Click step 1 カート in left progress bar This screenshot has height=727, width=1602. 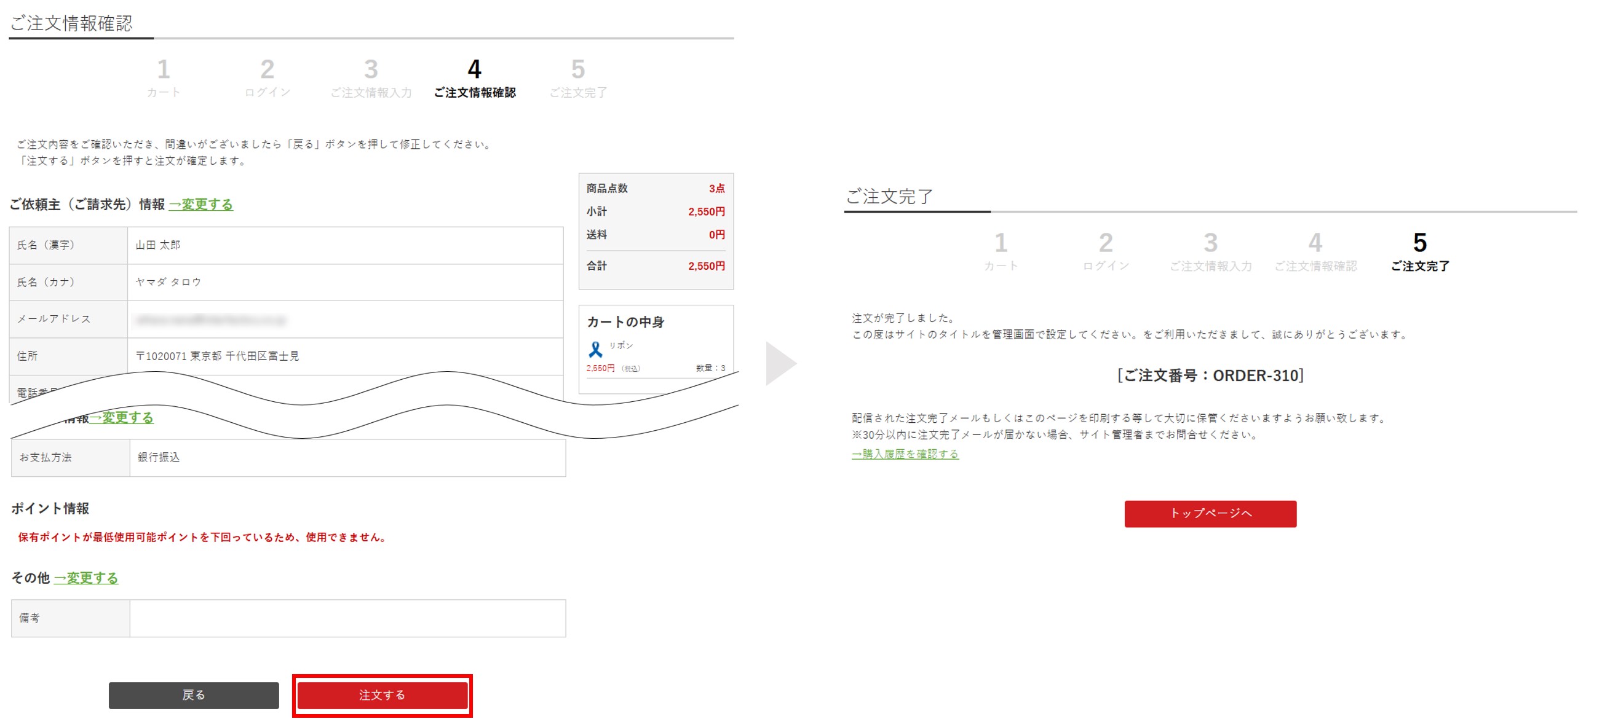coord(164,77)
